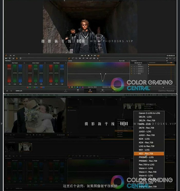This screenshot has width=180, height=191.
Task: Open the Power Window palette in upper window
Action: (76, 58)
